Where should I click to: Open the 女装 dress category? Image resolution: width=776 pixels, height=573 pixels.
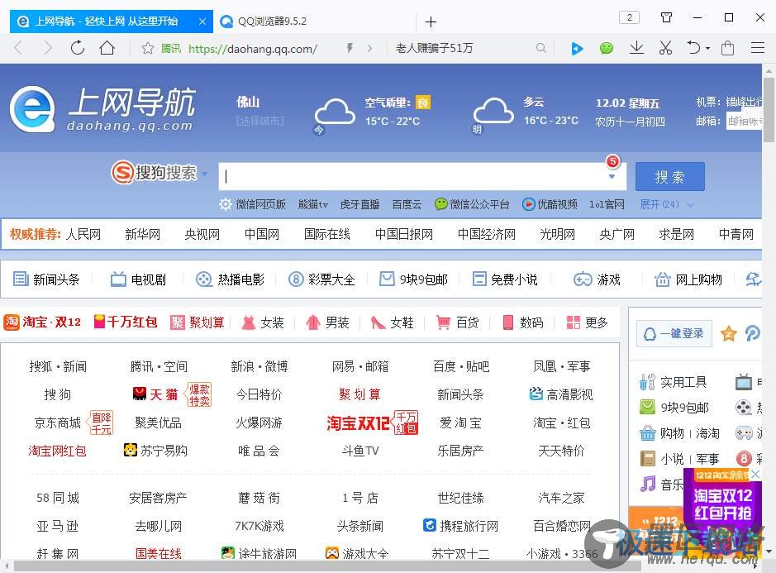(262, 322)
